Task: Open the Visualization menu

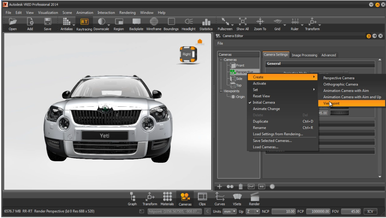Action: pyautogui.click(x=48, y=13)
